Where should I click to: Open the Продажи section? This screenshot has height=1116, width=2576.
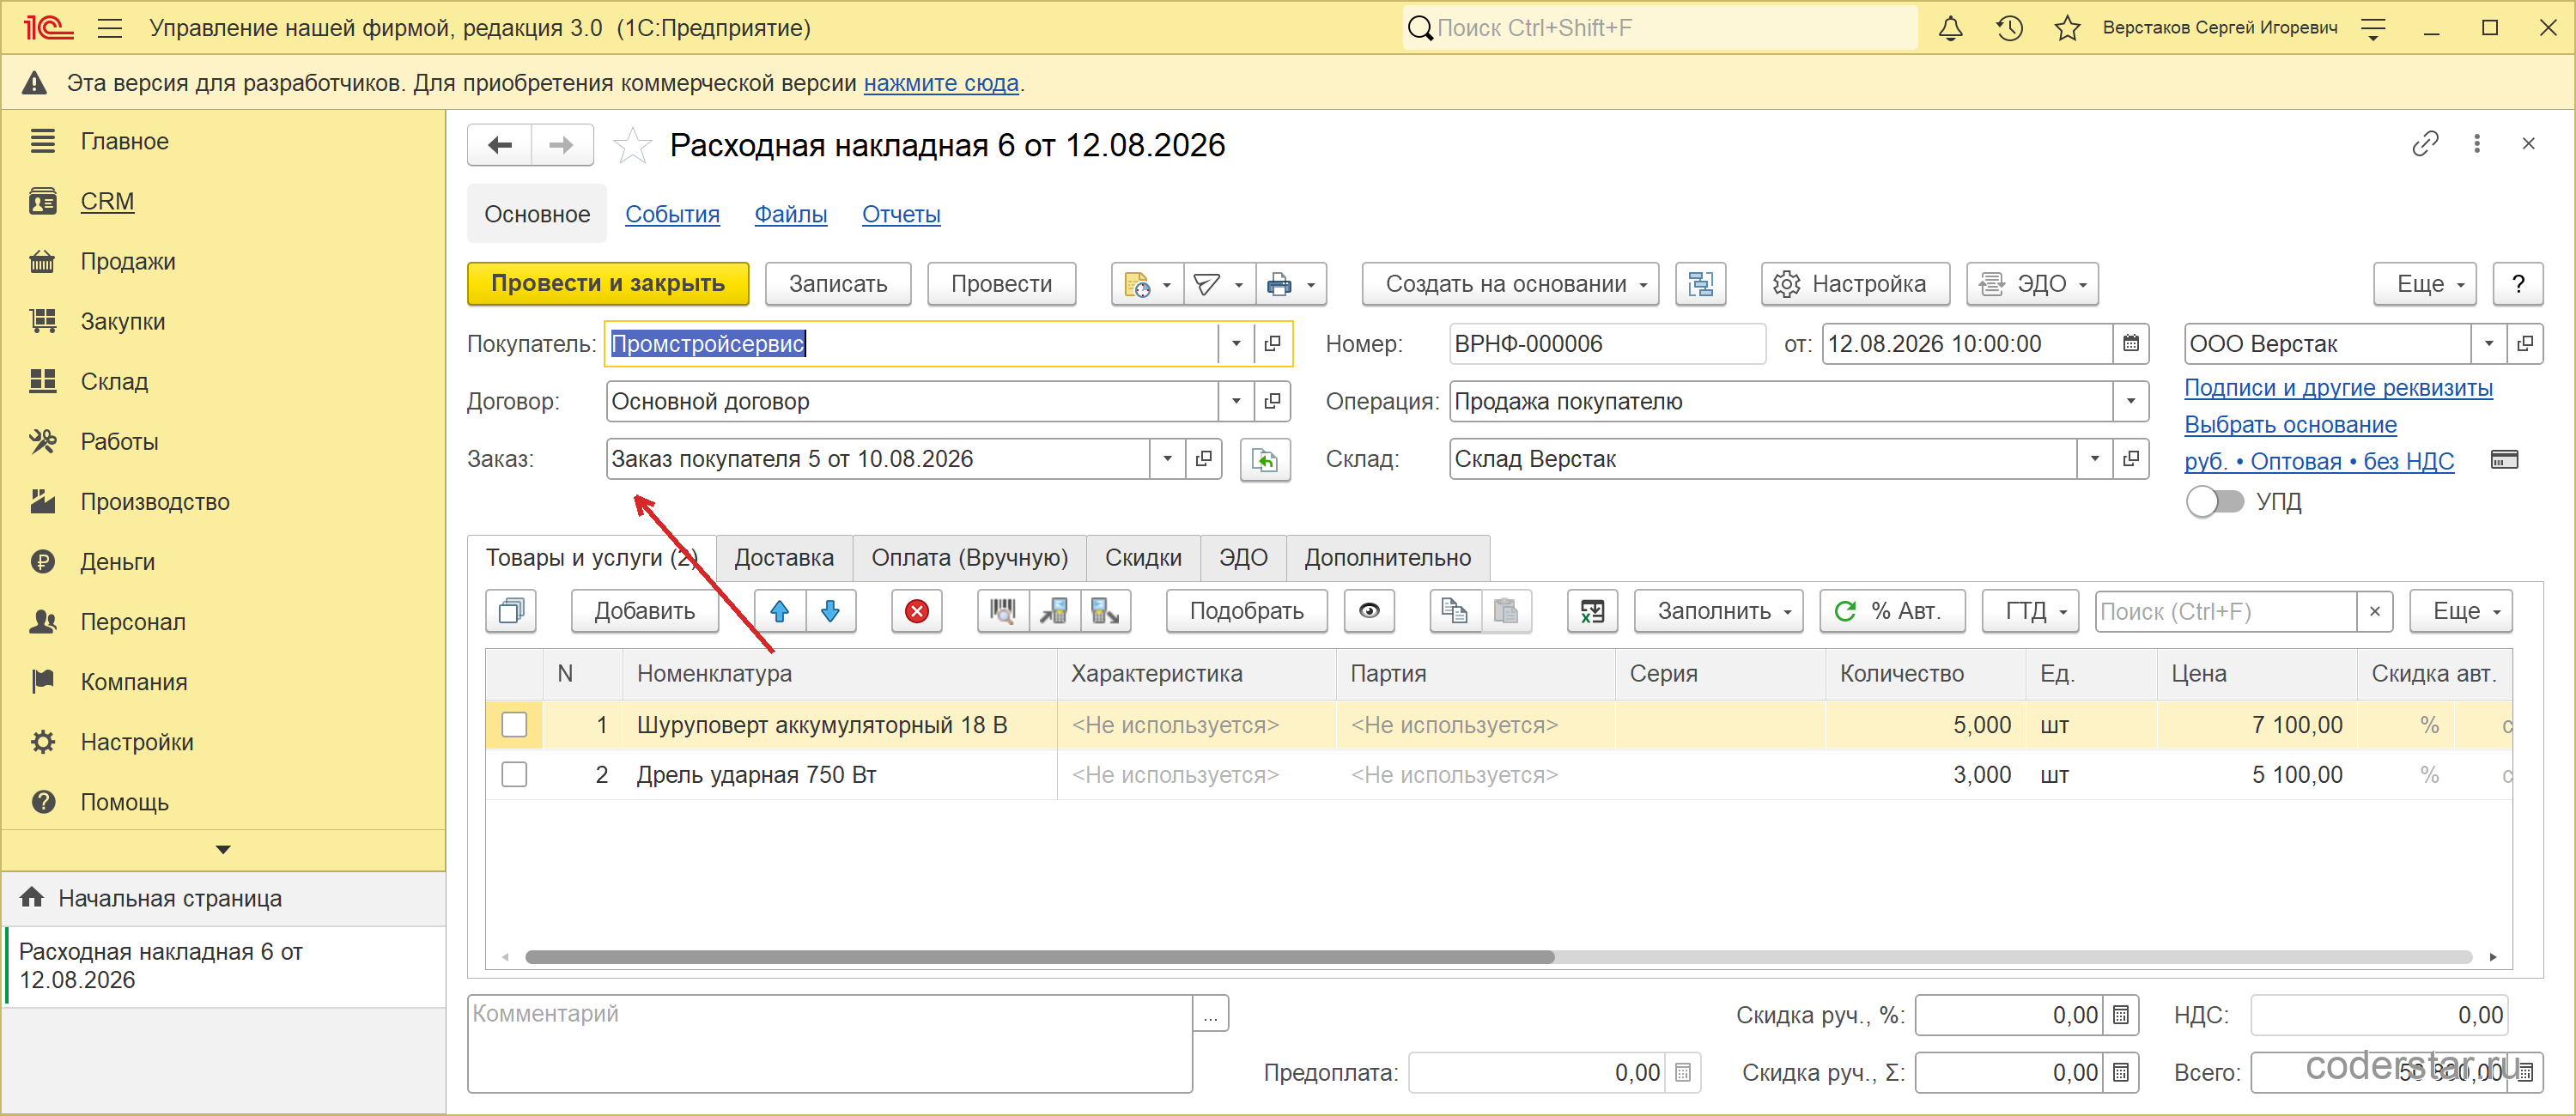coord(128,262)
